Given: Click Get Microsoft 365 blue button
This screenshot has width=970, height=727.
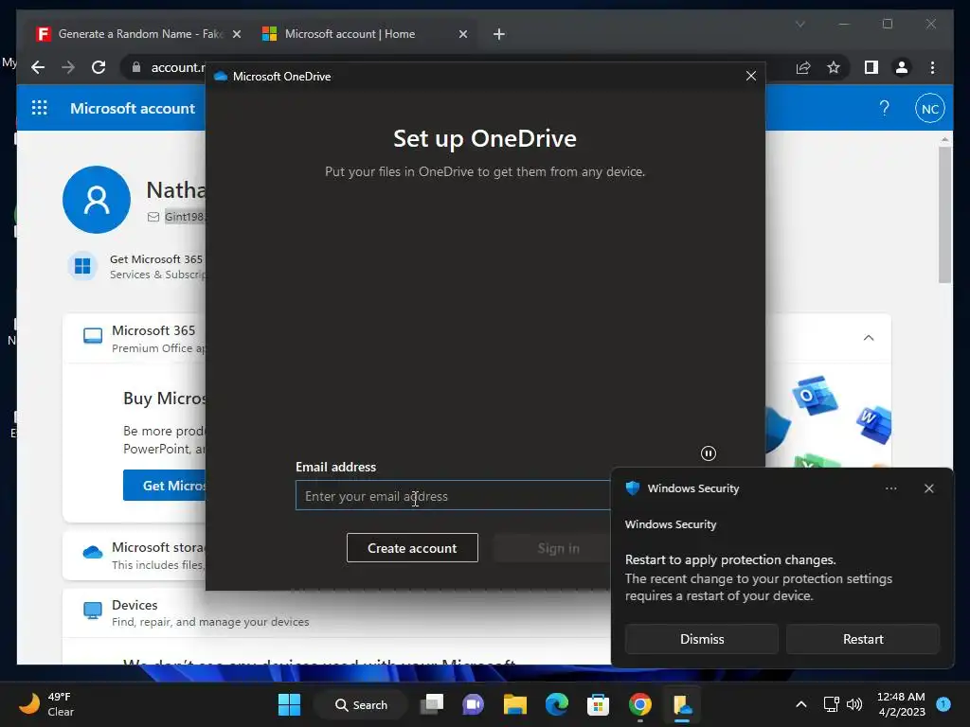Looking at the screenshot, I should pos(164,486).
